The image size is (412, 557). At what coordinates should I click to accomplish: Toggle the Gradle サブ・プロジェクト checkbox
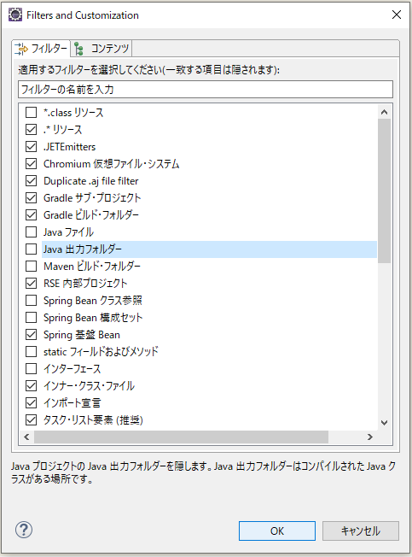(x=32, y=198)
